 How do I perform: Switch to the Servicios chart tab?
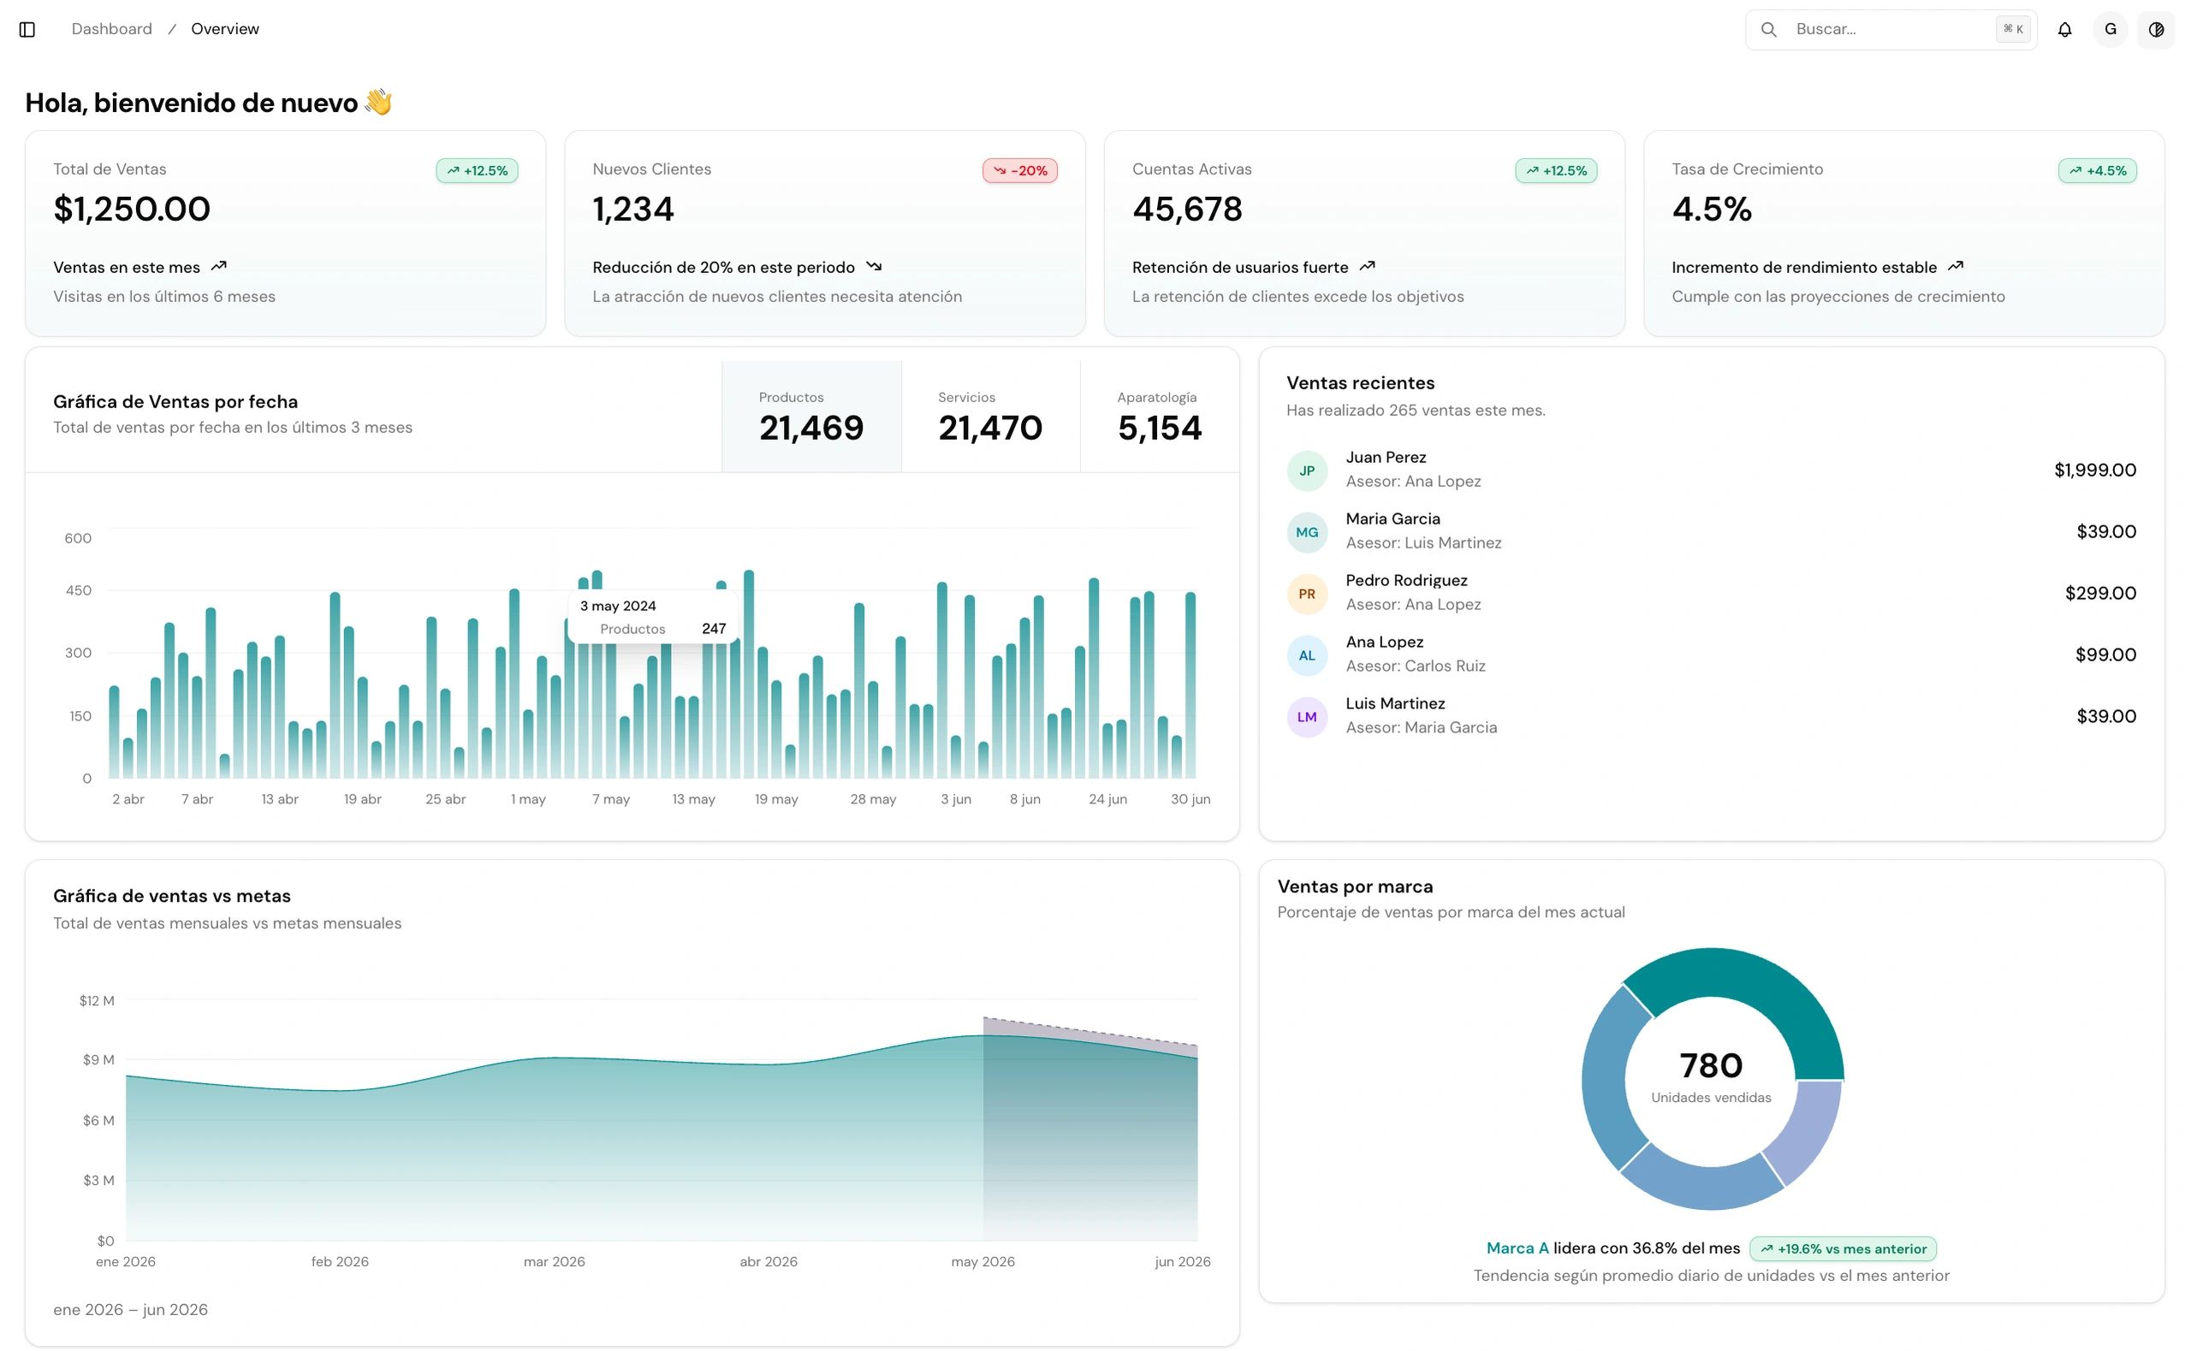coord(991,417)
